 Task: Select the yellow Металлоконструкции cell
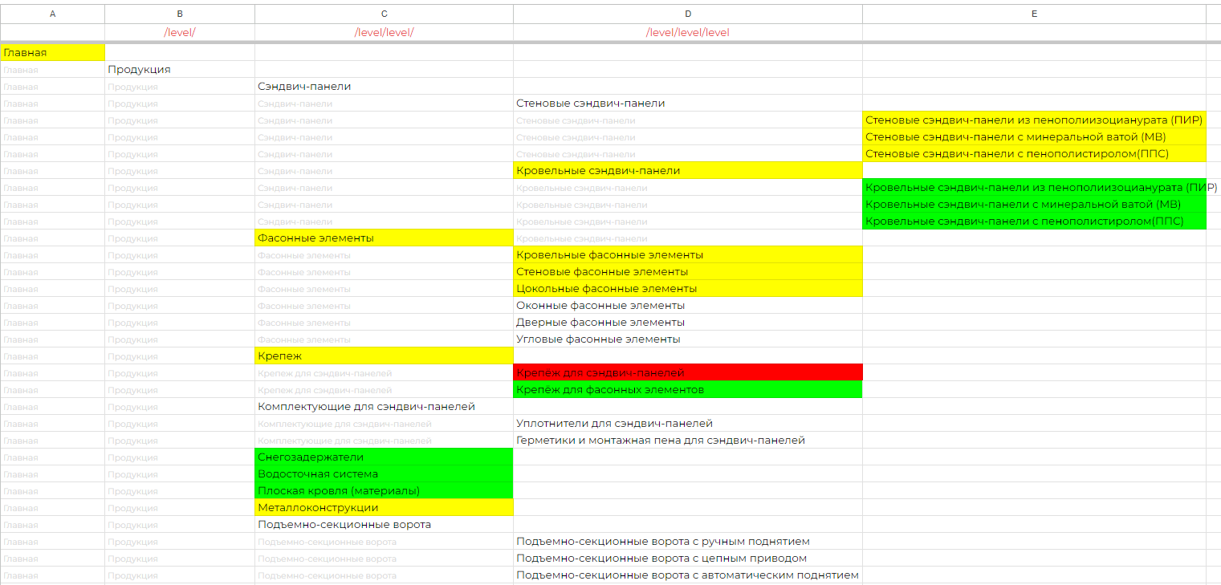[x=384, y=507]
